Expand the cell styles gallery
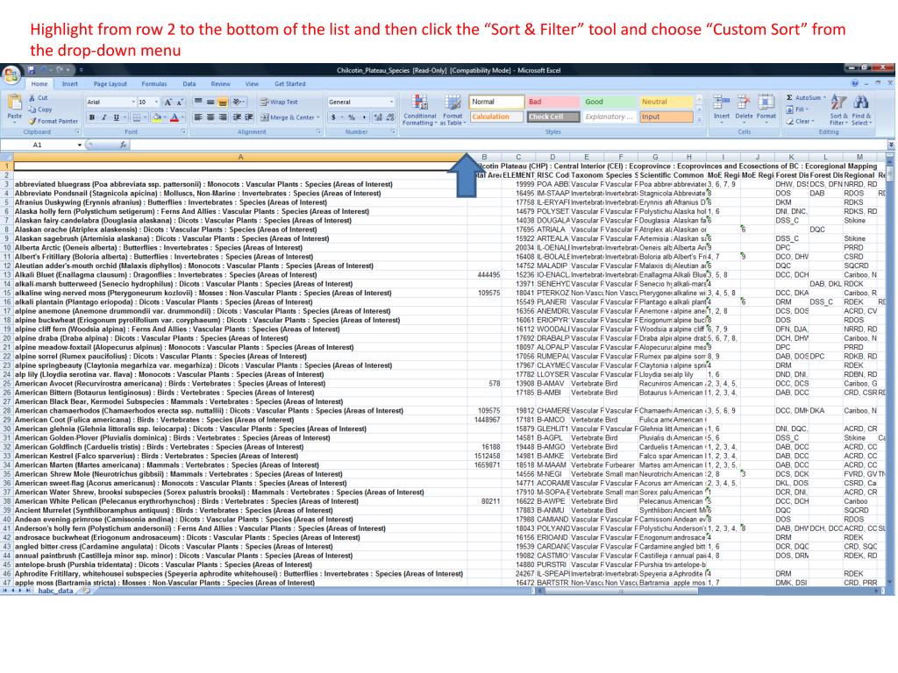898x673 pixels. (699, 119)
